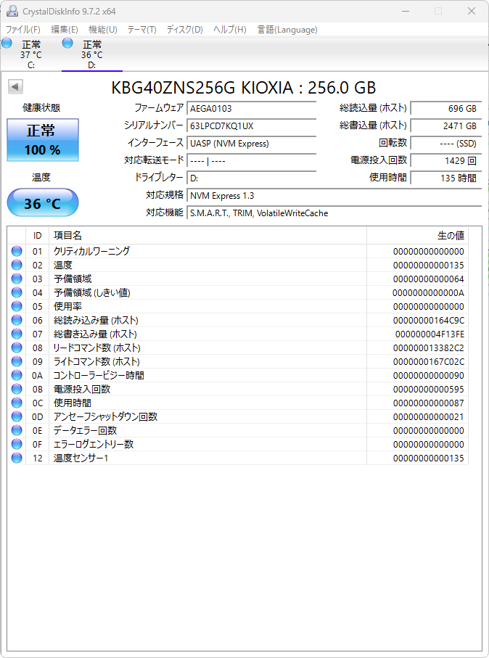Viewport: 489px width, 658px height.
Task: Click the serial number field 63LPCD7KQ1UX
Action: (x=252, y=126)
